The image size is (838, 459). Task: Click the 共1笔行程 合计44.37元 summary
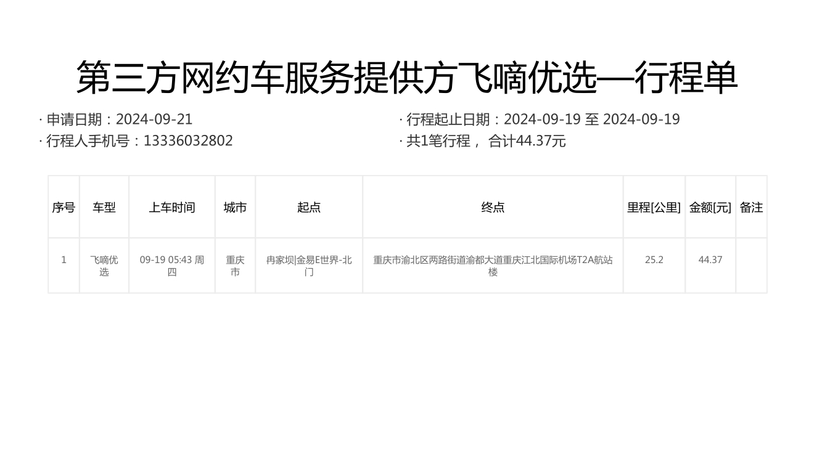(x=483, y=141)
